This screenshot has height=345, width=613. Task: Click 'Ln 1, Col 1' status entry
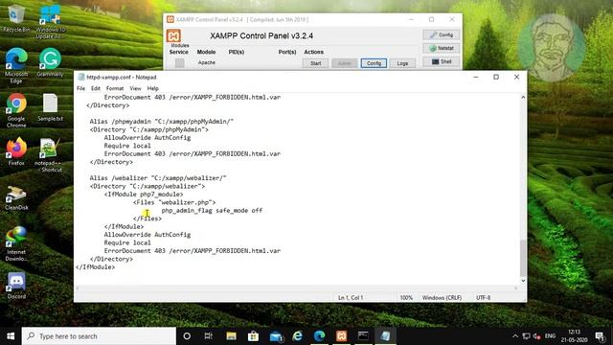pyautogui.click(x=351, y=298)
